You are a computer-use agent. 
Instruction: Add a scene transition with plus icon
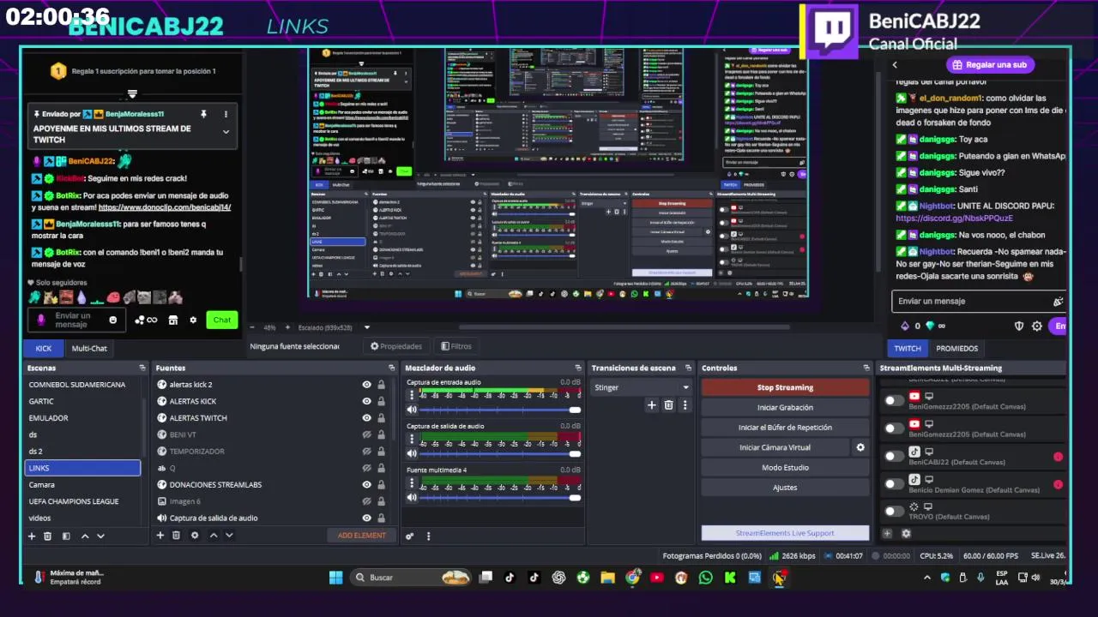tap(652, 405)
